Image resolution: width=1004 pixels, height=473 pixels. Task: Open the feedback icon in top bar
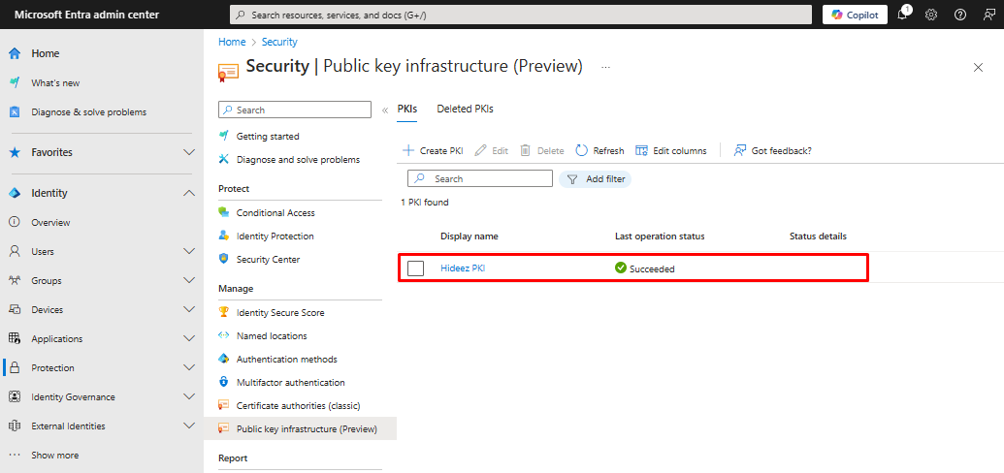988,15
